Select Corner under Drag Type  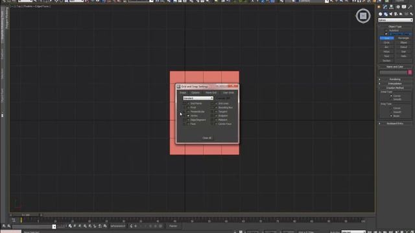(x=391, y=108)
